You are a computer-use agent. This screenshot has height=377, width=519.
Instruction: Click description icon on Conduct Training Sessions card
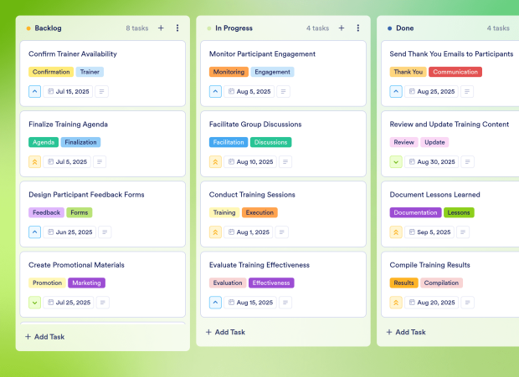[x=281, y=232]
